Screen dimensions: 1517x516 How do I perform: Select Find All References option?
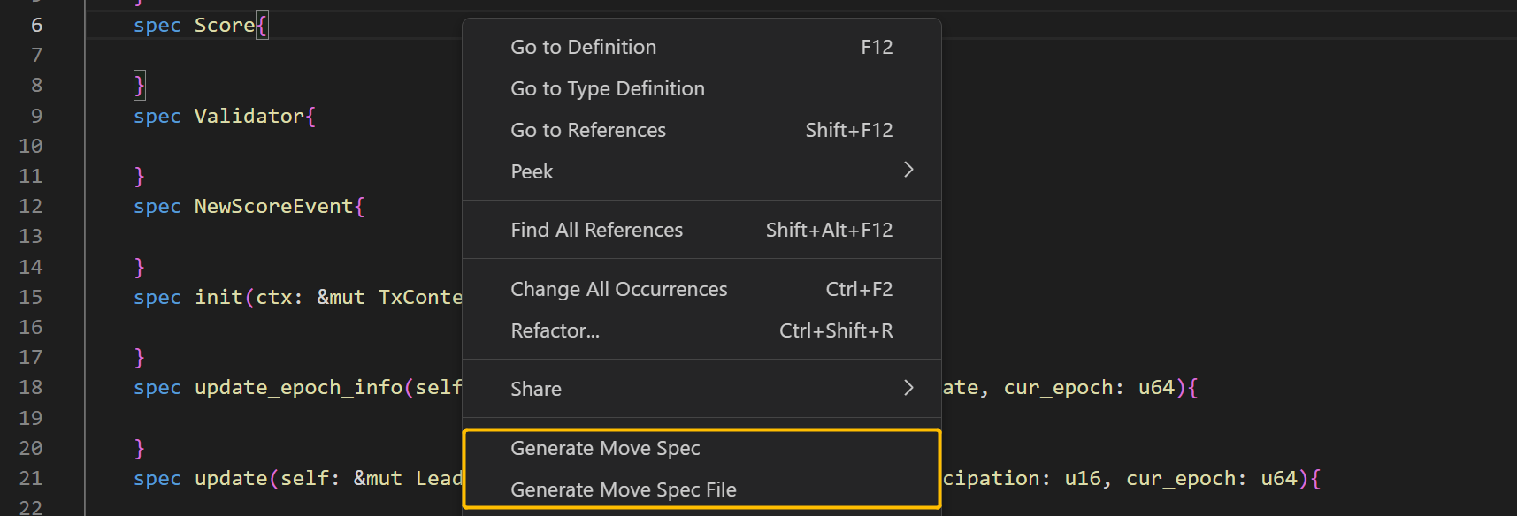tap(597, 230)
